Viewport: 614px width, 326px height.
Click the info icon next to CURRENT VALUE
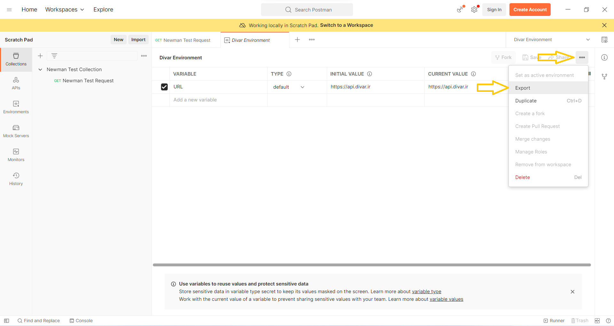pos(474,74)
